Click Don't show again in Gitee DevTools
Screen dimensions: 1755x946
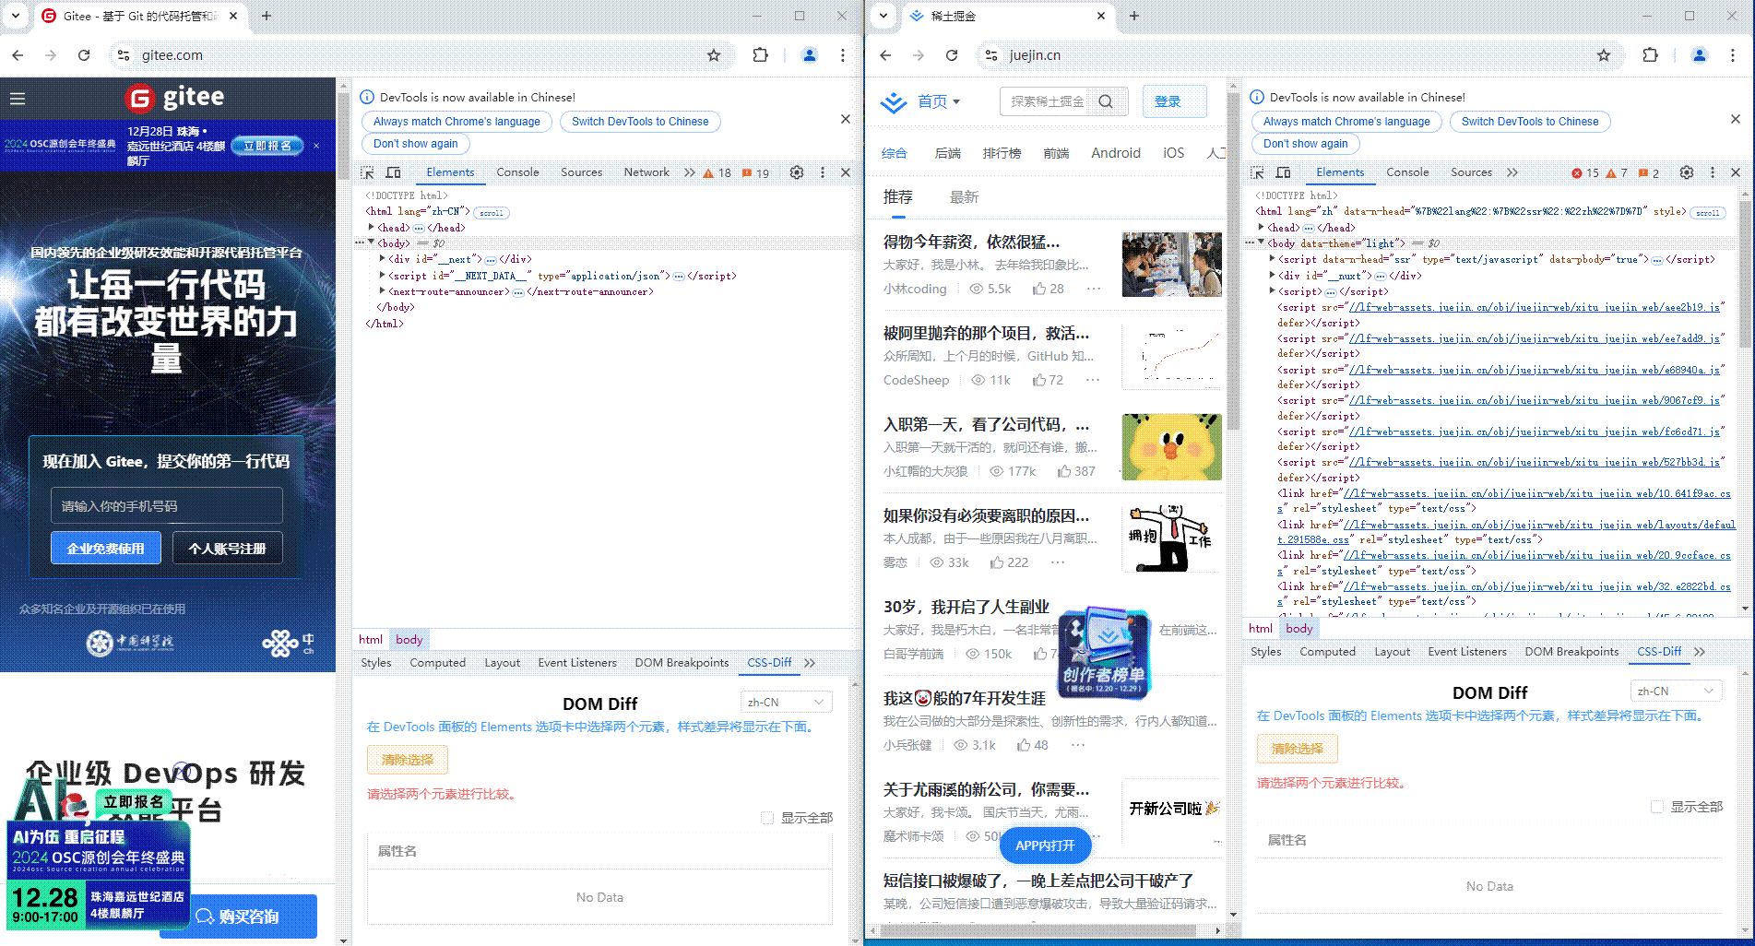click(415, 144)
